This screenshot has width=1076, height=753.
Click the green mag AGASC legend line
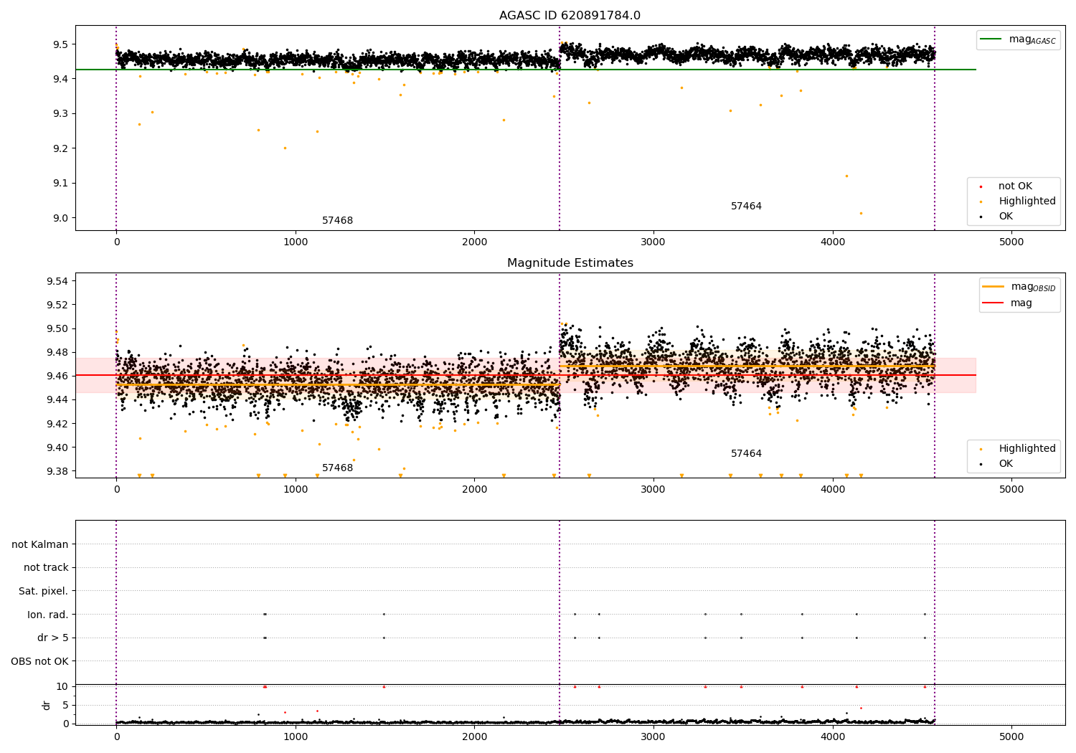pyautogui.click(x=991, y=39)
